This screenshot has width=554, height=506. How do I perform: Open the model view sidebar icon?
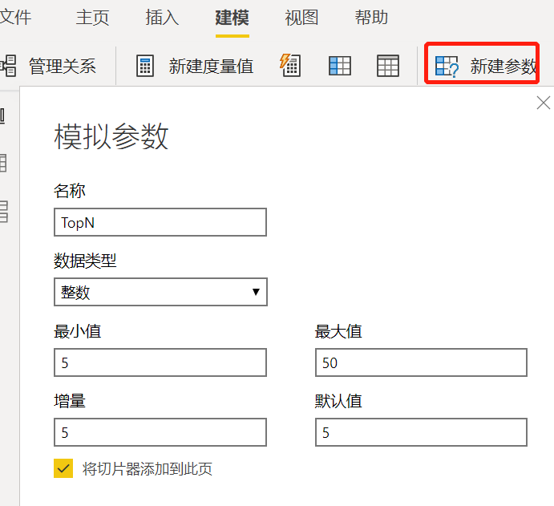point(3,212)
